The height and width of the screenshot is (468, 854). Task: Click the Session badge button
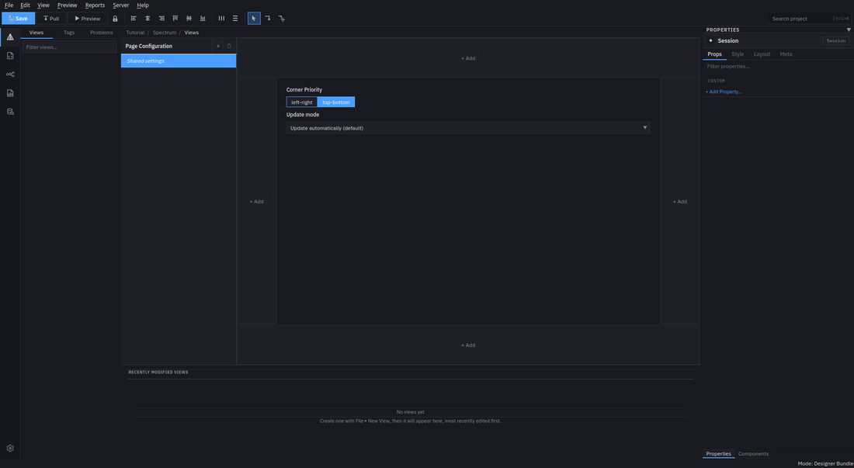836,41
